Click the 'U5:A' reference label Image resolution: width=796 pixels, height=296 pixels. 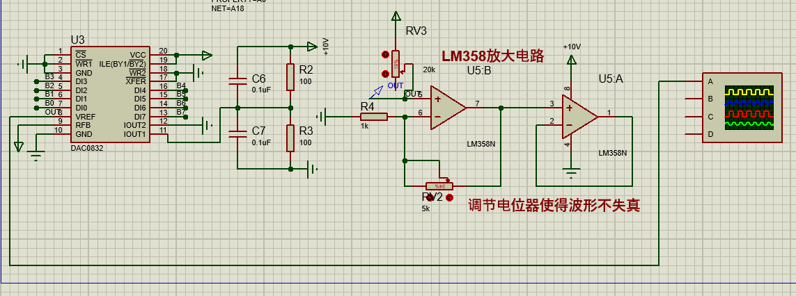pyautogui.click(x=611, y=79)
